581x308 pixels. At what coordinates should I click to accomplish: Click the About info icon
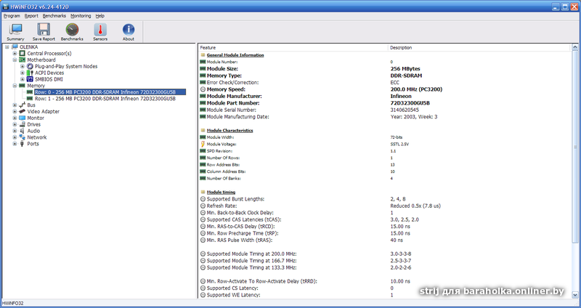pyautogui.click(x=129, y=32)
